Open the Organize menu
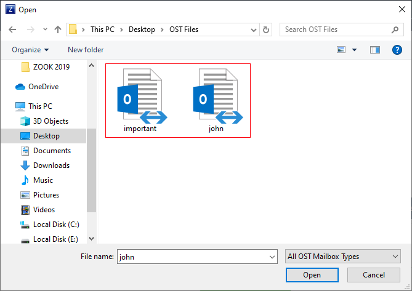Image resolution: width=412 pixels, height=291 pixels. 30,50
